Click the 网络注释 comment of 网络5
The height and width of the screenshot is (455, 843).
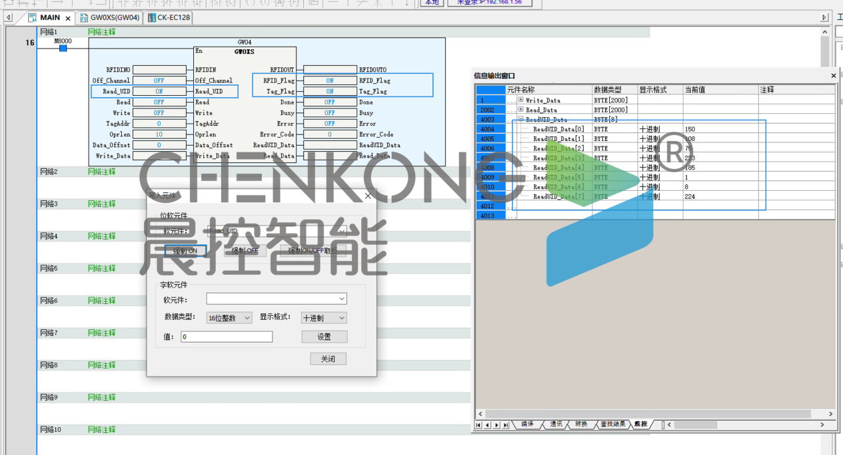pyautogui.click(x=101, y=269)
